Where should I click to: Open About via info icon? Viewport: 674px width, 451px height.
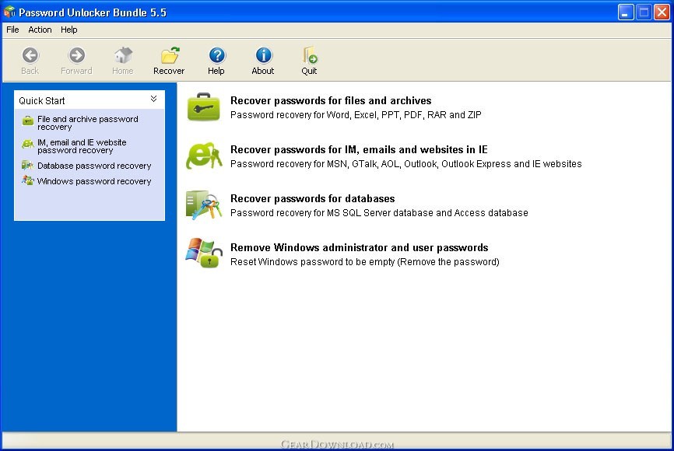coord(263,55)
